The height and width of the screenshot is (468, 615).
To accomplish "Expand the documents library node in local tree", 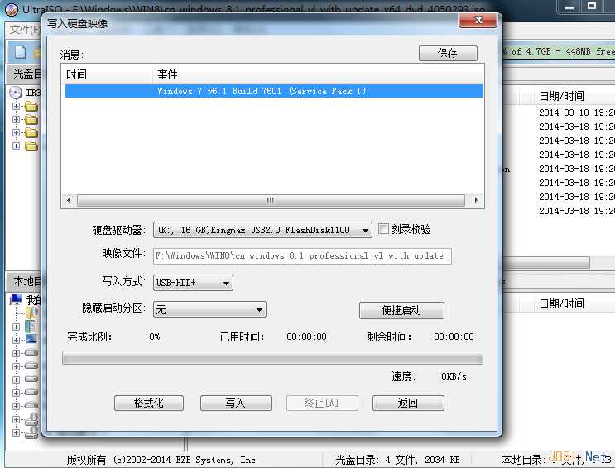I will coord(16,326).
